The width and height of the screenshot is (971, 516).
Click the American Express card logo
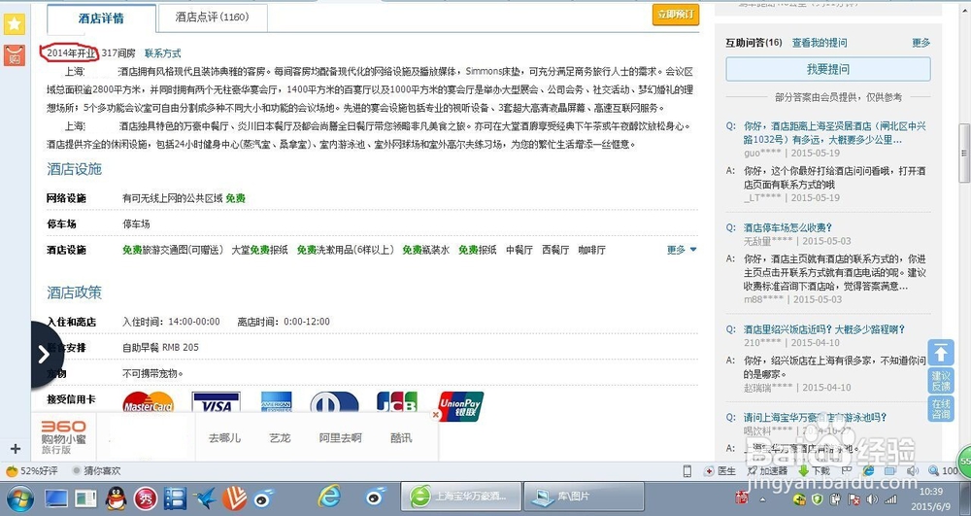click(276, 402)
